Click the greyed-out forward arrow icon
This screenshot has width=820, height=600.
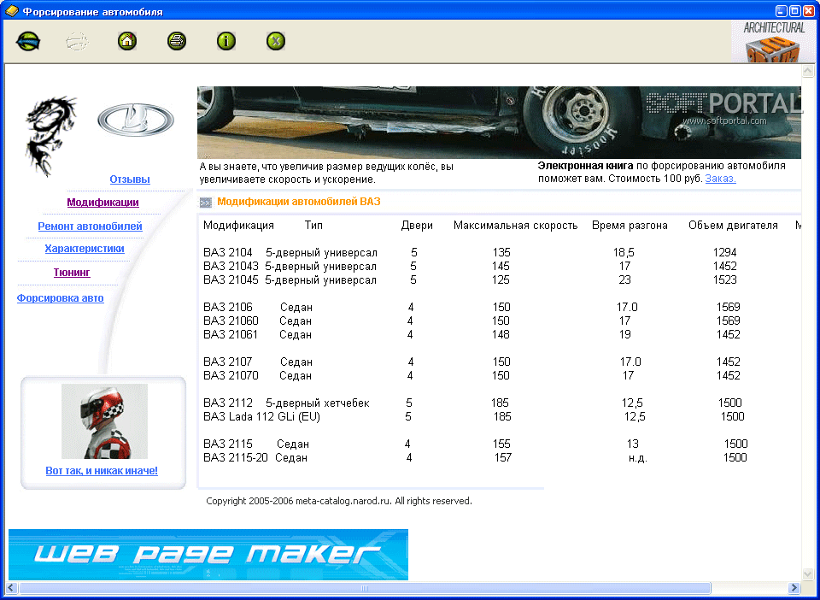click(x=78, y=41)
